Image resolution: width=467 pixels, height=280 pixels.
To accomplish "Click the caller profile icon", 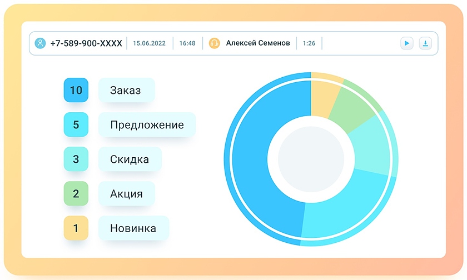I will (40, 43).
